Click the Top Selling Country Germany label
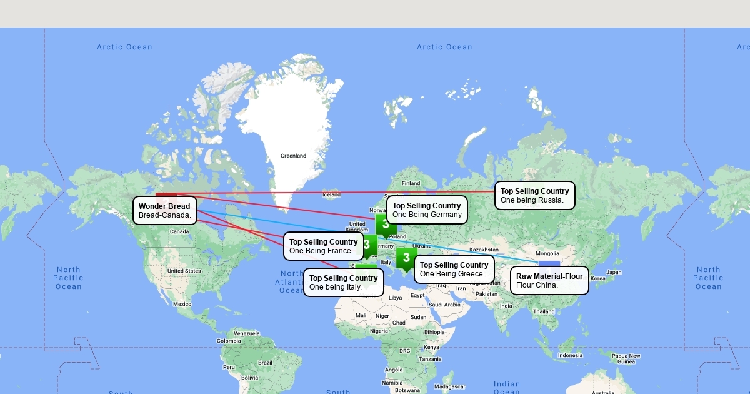This screenshot has width=750, height=394. pyautogui.click(x=427, y=210)
